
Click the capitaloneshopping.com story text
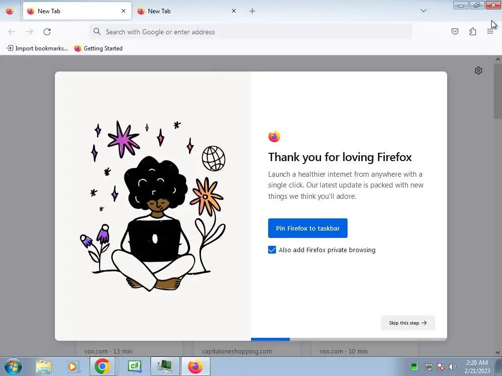pyautogui.click(x=237, y=351)
